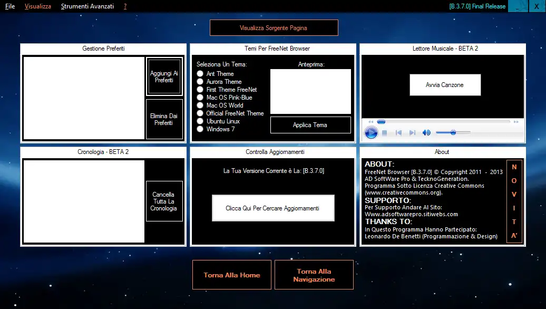The image size is (546, 309).
Task: Select the Ant Theme radio button
Action: [x=200, y=73]
